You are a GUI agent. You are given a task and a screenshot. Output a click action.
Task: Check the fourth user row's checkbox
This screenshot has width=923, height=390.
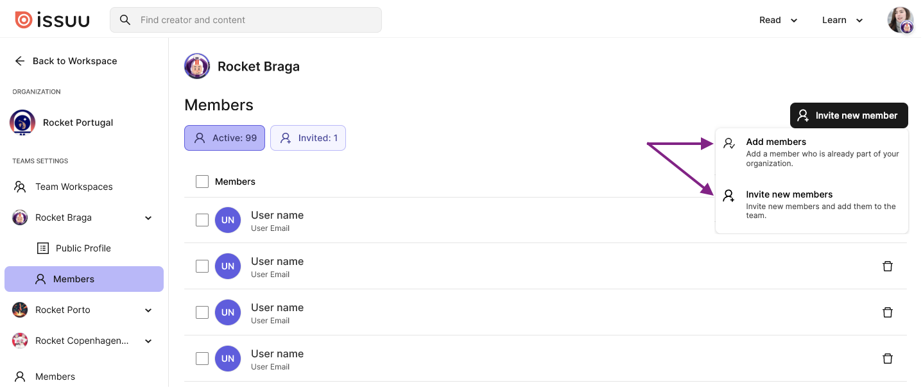click(202, 359)
